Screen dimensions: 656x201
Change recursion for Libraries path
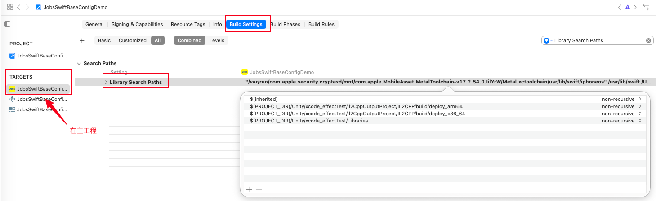[x=621, y=121]
